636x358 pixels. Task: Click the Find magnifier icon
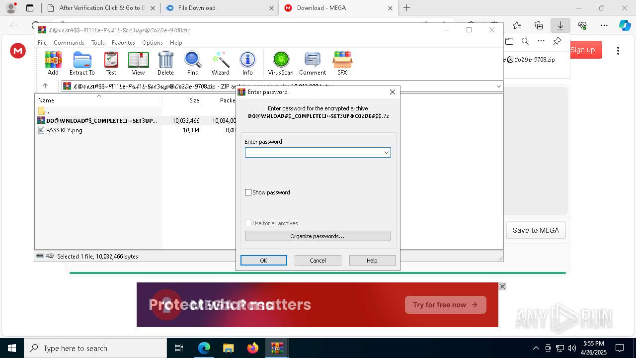[193, 63]
